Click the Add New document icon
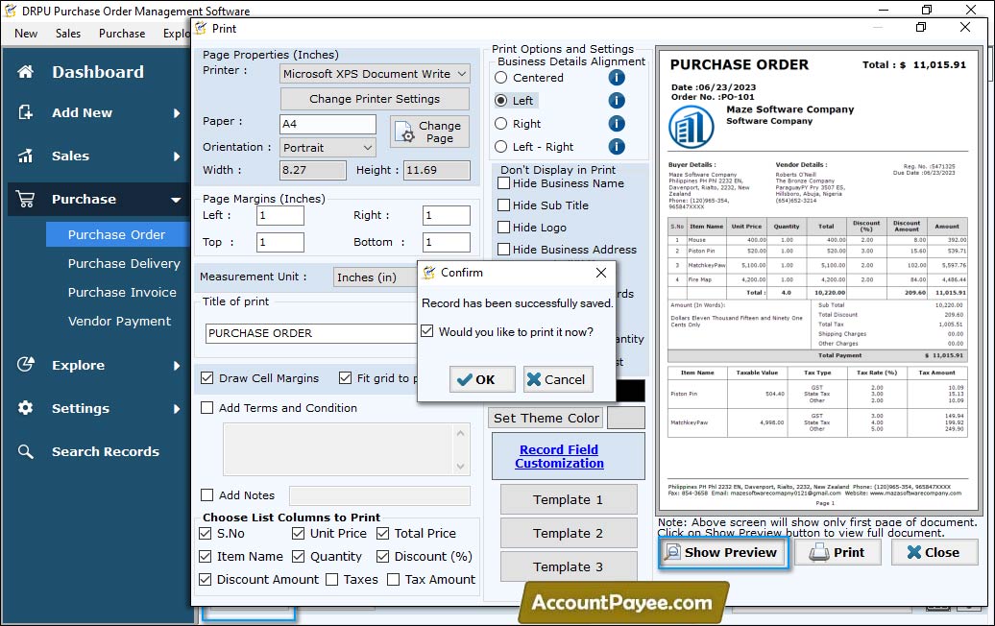This screenshot has height=626, width=995. 25,112
